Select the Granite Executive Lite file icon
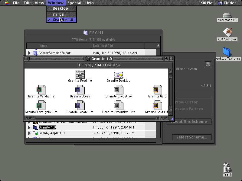This screenshot has height=181, width=242. (119, 105)
